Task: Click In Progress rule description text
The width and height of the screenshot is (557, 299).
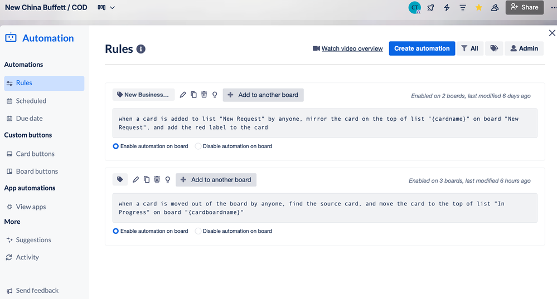Action: pos(324,208)
